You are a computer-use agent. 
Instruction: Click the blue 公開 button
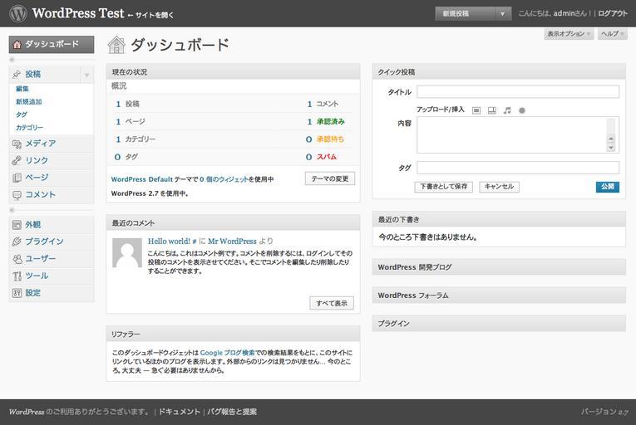click(607, 187)
